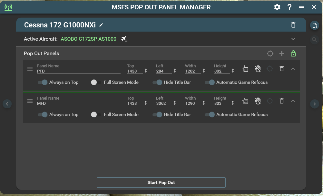Toggle Hide Title Bar for PFD panel
Image resolution: width=323 pixels, height=196 pixels.
(x=157, y=82)
